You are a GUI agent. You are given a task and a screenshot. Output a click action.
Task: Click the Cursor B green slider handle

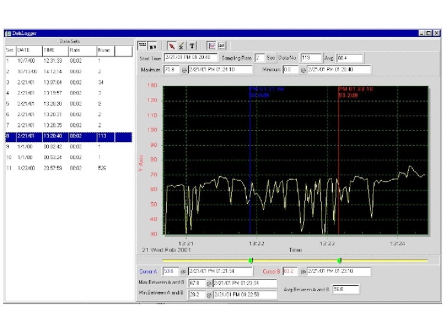tap(339, 261)
